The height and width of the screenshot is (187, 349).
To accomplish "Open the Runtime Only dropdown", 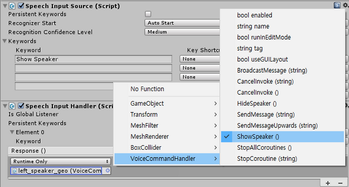I will pyautogui.click(x=61, y=161).
